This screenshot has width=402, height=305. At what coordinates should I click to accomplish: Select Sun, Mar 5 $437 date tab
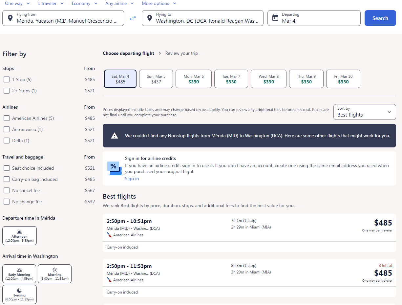(156, 79)
